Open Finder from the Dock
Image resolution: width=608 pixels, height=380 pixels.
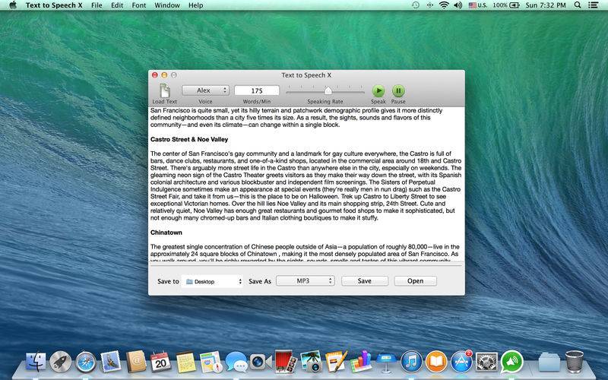(36, 363)
